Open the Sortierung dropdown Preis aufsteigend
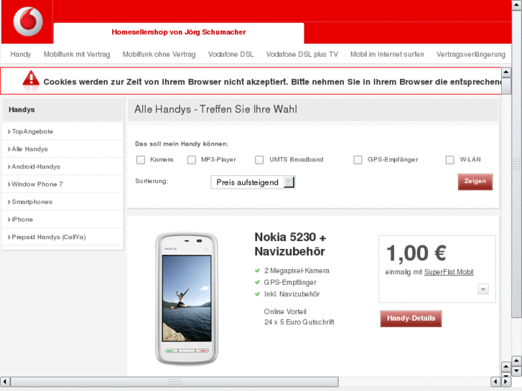Viewport: 522px width, 391px height. pos(253,182)
